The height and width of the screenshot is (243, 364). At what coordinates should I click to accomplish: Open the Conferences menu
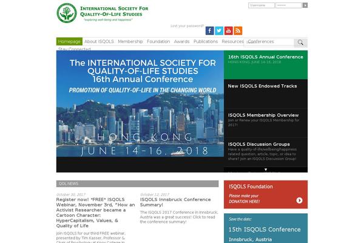pos(261,41)
